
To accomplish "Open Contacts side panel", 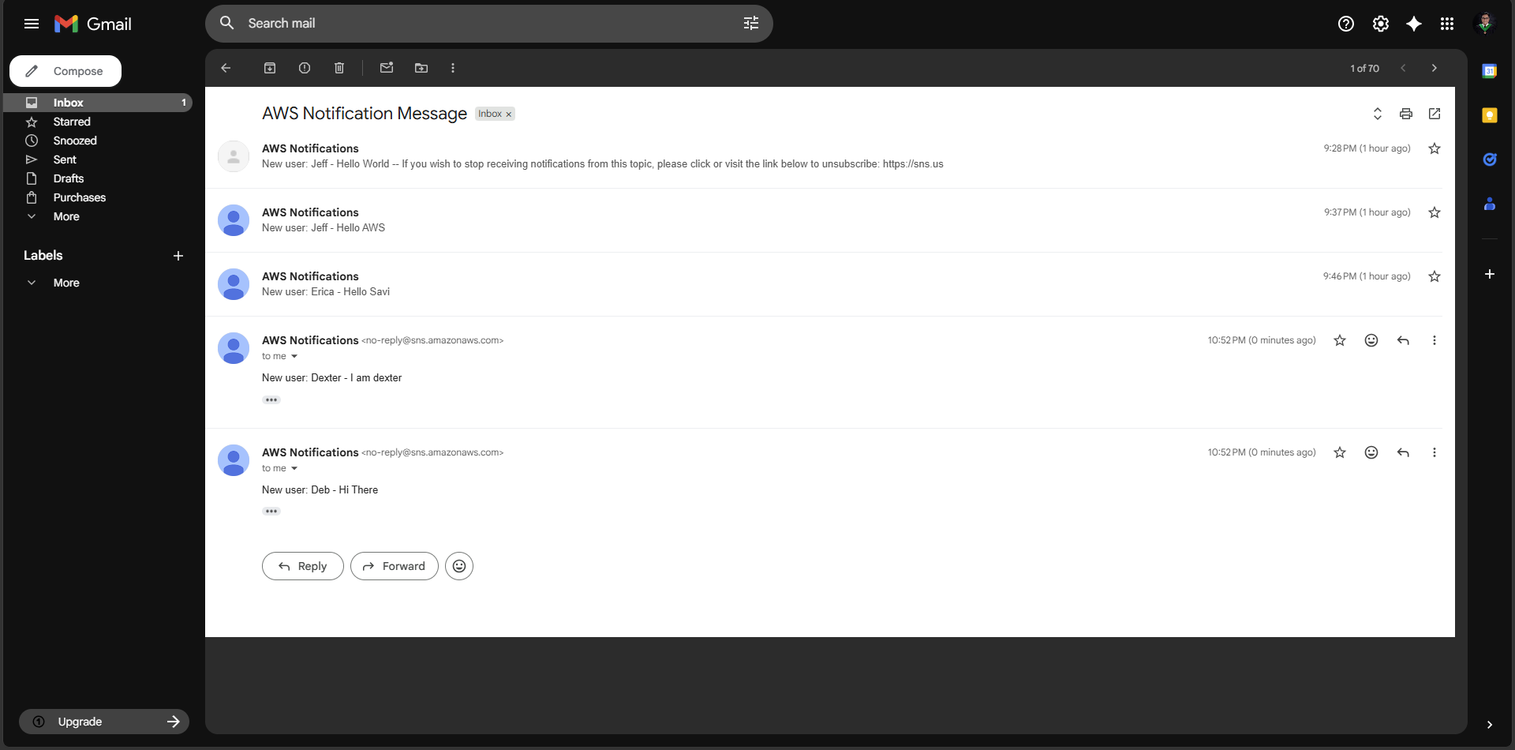I will [x=1490, y=204].
